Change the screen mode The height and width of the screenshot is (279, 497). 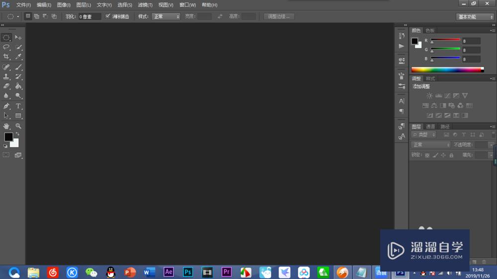(x=18, y=155)
